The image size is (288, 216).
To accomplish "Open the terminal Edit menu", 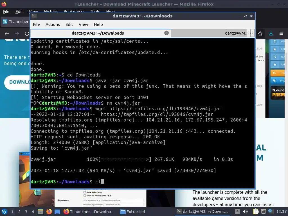I will point(69,24).
